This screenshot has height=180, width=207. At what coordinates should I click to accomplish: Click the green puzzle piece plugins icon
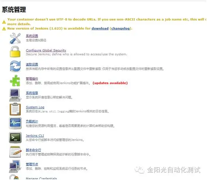click(15, 81)
